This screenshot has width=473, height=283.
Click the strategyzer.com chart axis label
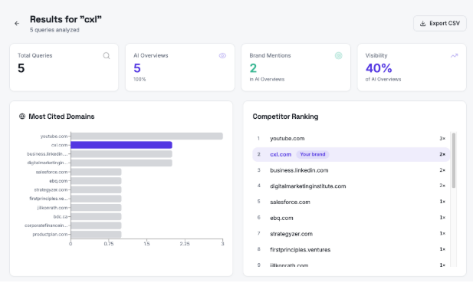point(51,189)
